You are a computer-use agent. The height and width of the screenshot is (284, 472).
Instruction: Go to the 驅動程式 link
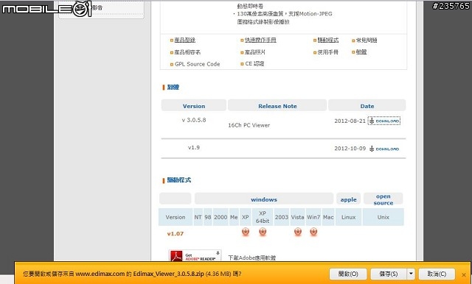[327, 40]
